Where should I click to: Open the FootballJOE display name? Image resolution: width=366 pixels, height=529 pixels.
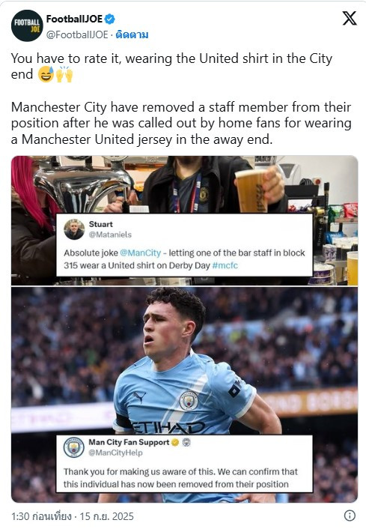click(x=74, y=19)
